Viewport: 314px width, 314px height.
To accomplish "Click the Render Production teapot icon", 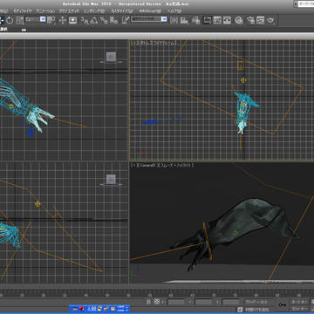I will click(270, 20).
